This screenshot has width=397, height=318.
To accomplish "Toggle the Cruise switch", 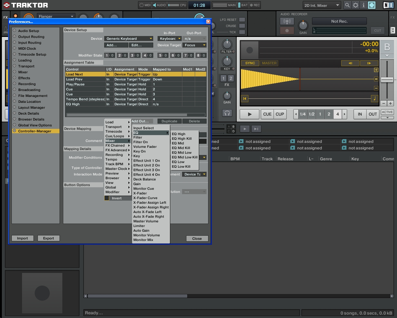I will pos(242,26).
